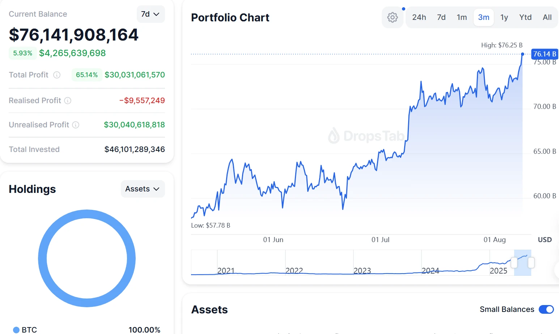This screenshot has width=559, height=334.
Task: Click the High $76.25 B marker
Action: tap(502, 45)
